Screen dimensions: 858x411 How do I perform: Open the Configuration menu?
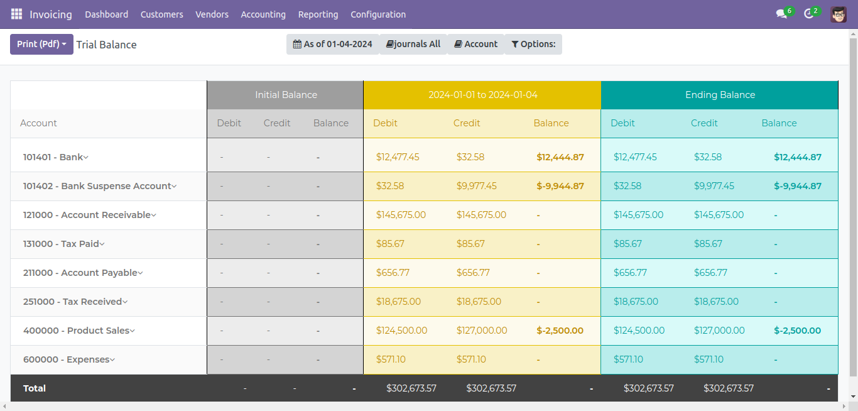click(x=378, y=14)
